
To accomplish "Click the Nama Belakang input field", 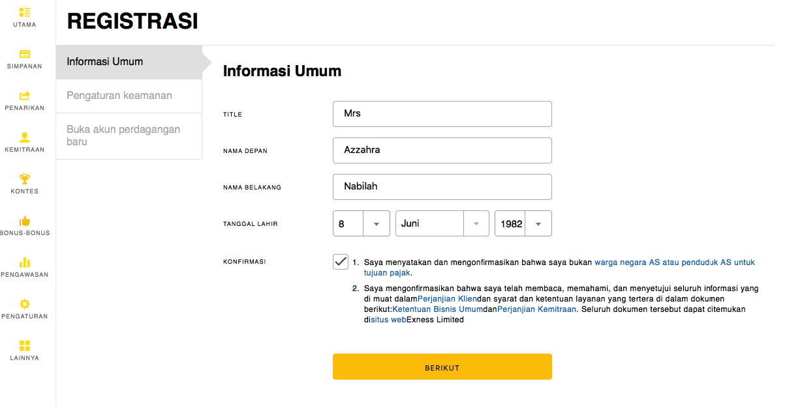I will [x=442, y=187].
